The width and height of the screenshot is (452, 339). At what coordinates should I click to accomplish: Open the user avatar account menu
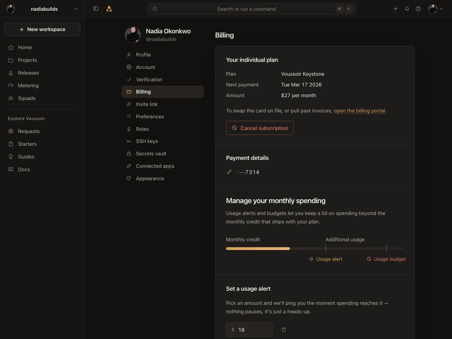[x=435, y=9]
